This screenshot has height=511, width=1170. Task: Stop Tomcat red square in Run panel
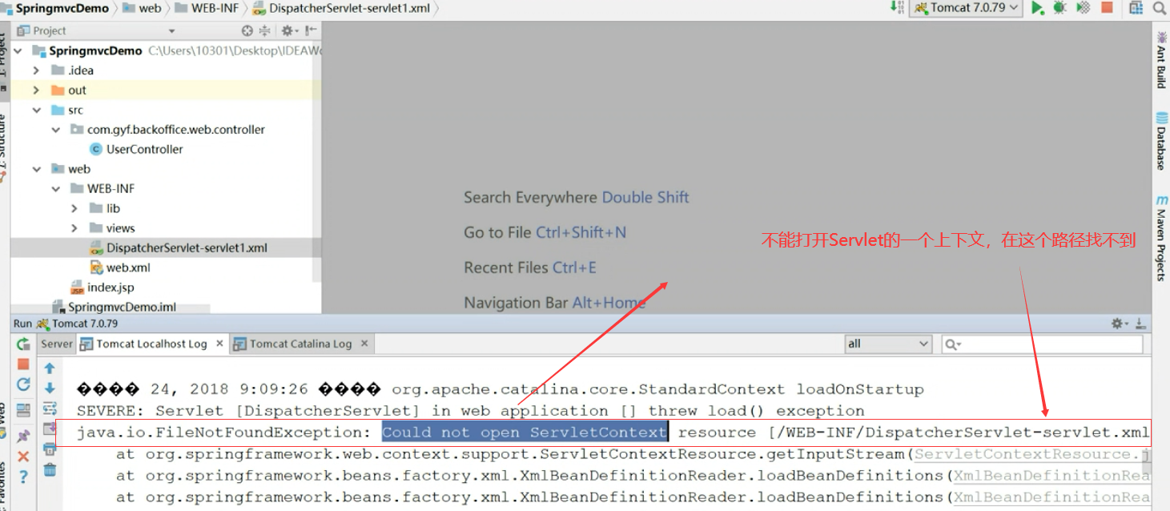[23, 364]
